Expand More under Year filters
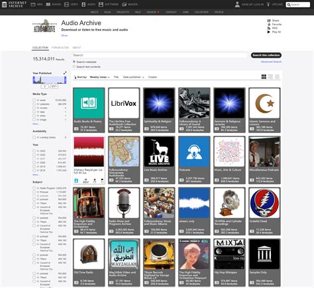The height and width of the screenshot is (288, 314). point(35,175)
